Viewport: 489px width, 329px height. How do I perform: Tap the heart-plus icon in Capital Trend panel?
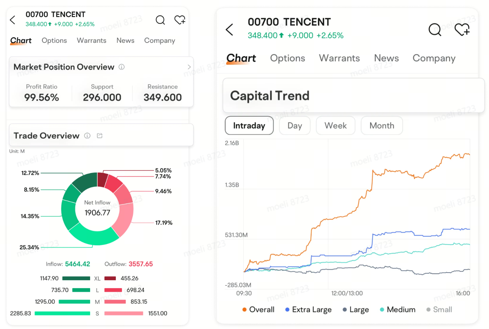click(x=462, y=30)
